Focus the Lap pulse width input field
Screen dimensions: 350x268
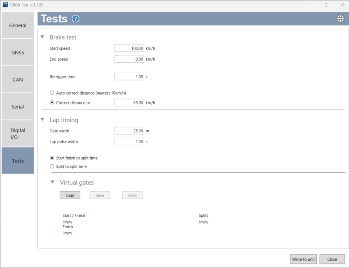pos(129,142)
